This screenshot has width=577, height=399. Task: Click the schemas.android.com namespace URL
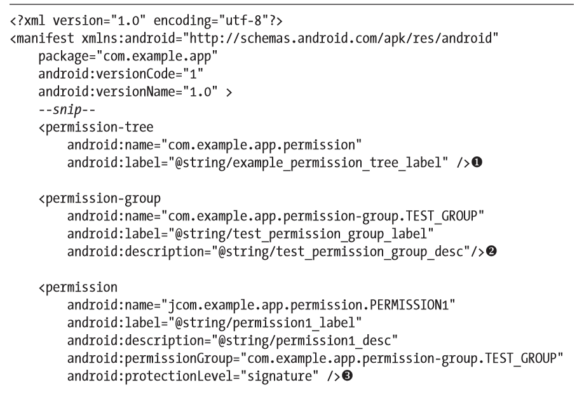coord(341,38)
